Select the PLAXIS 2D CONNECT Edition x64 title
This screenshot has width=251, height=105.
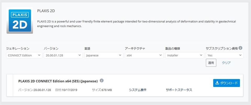click(x=58, y=81)
